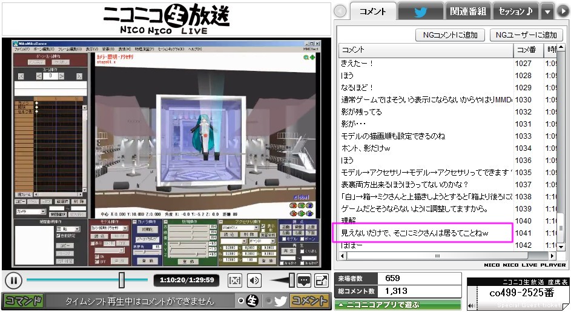571x312 pixels.
Task: Toggle the ボーン checkbox in the view panel
Action: tap(301, 239)
